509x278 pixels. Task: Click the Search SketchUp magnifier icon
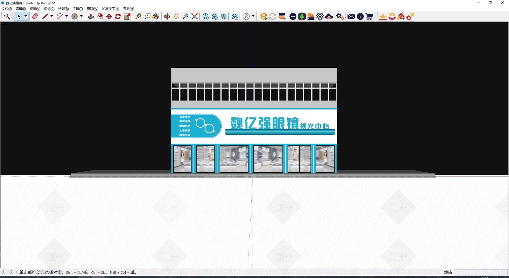[7, 17]
